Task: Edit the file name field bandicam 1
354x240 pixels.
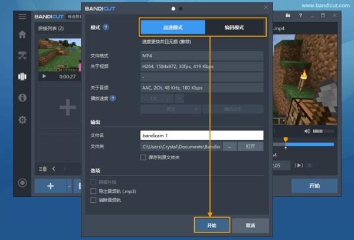Action: (202, 136)
